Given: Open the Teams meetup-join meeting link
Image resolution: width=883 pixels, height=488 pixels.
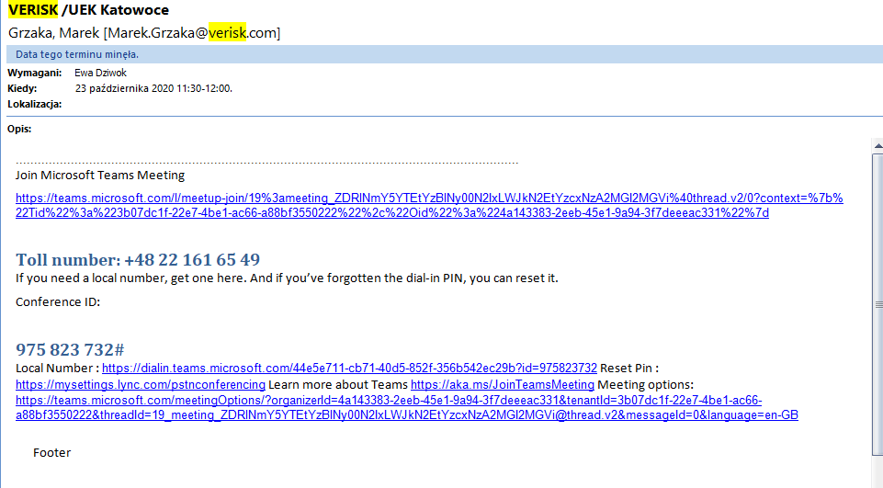Looking at the screenshot, I should pyautogui.click(x=429, y=205).
